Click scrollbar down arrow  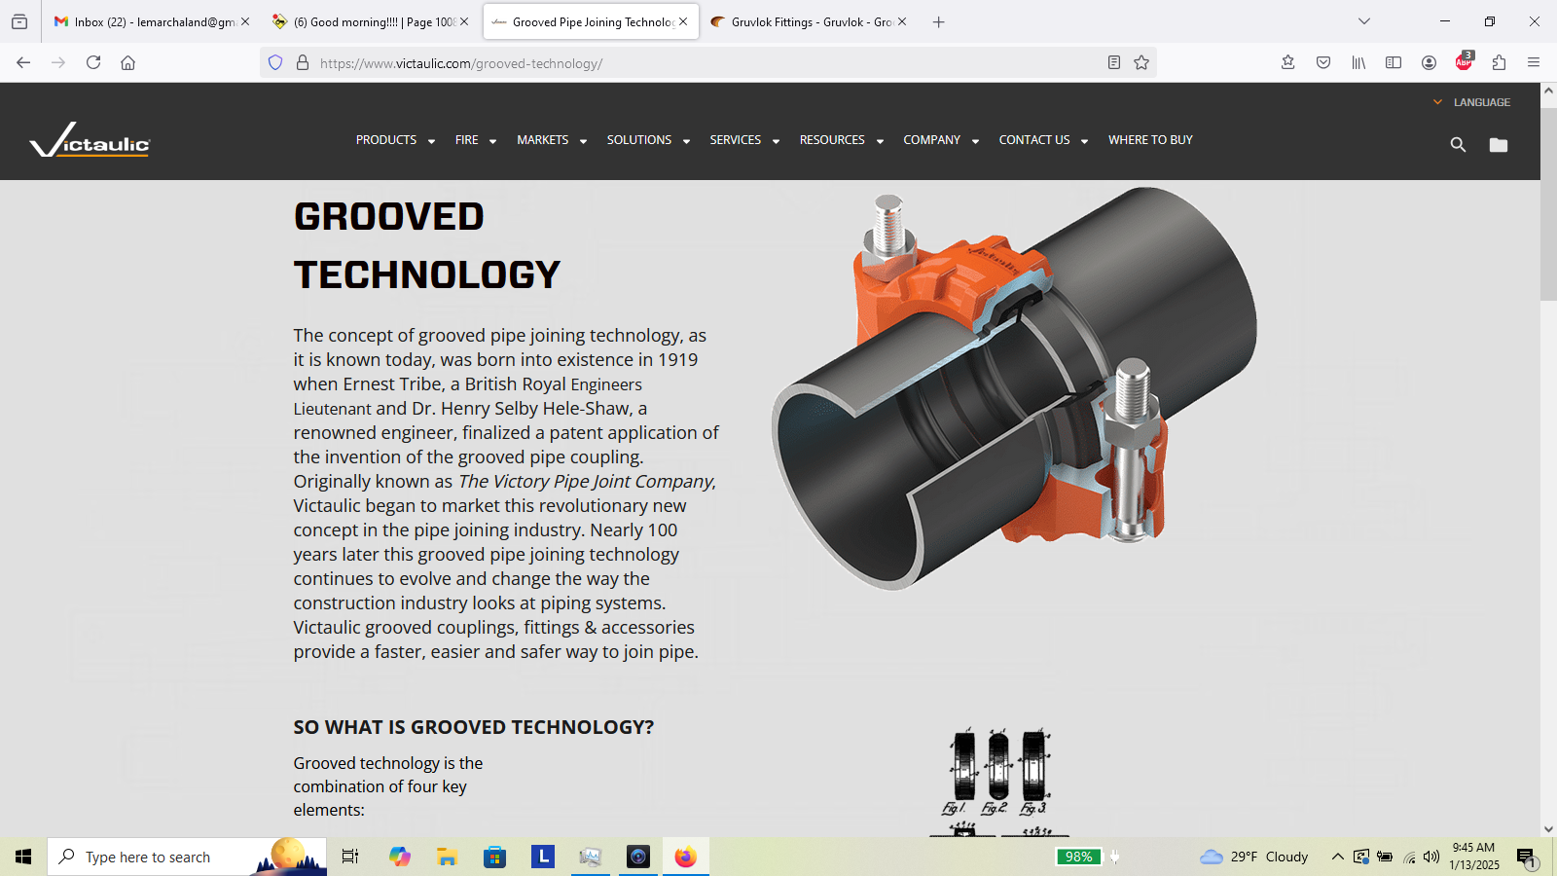coord(1548,829)
